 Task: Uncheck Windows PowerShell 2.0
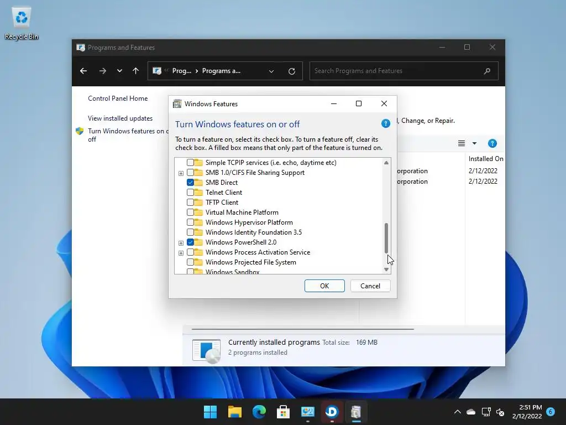click(x=190, y=242)
